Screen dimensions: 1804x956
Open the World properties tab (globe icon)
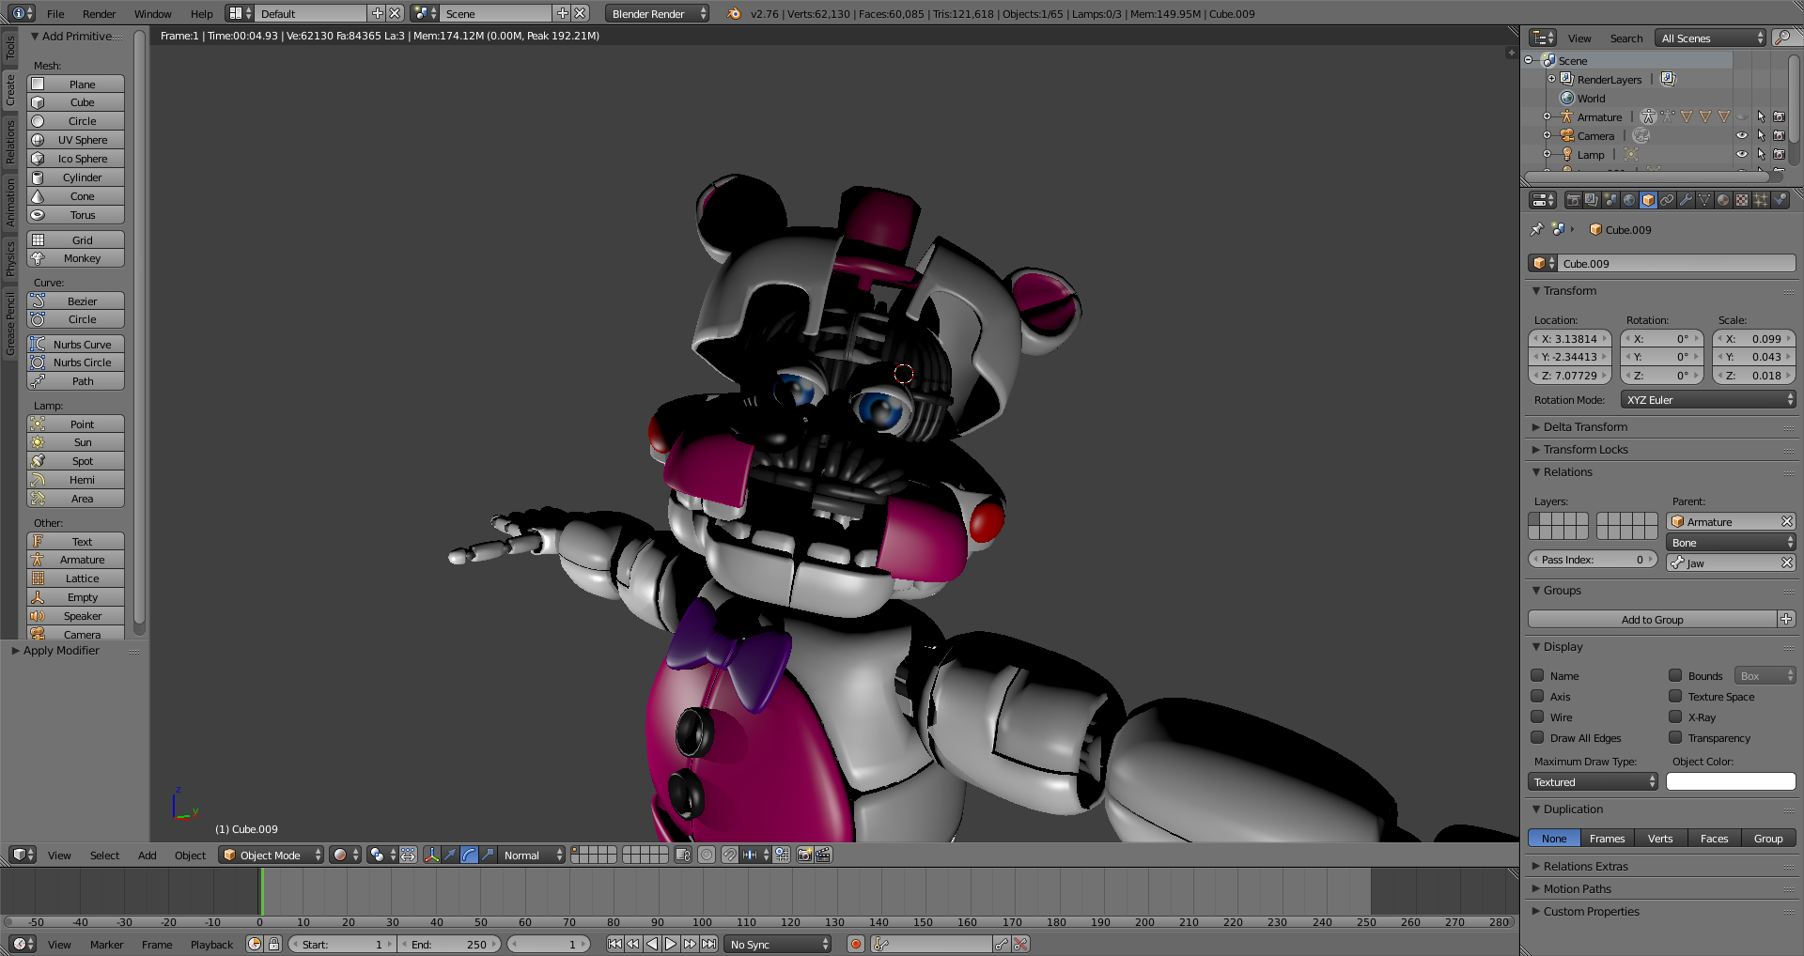pos(1629,200)
